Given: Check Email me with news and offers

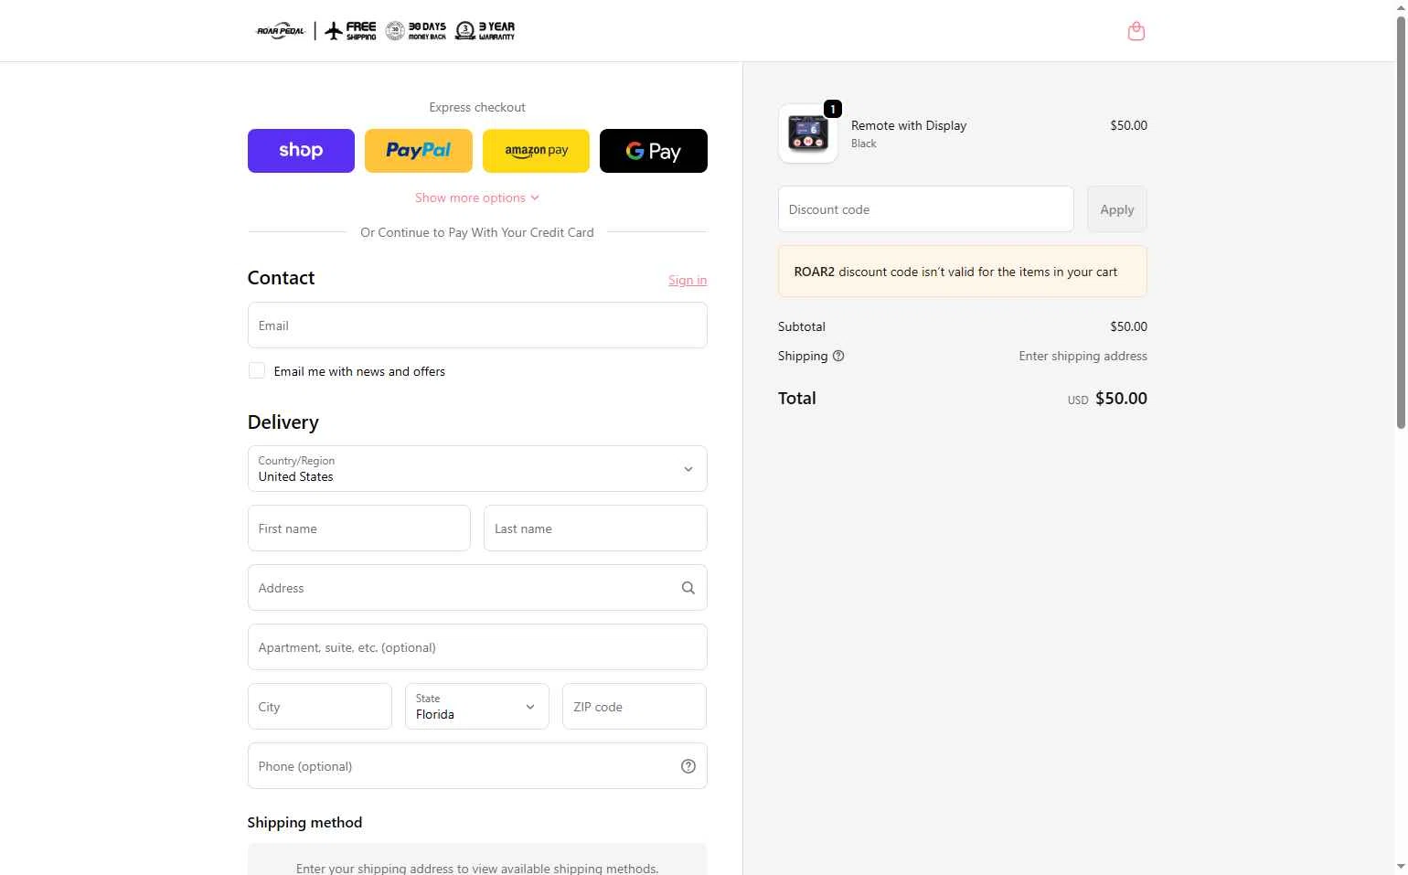Looking at the screenshot, I should pyautogui.click(x=257, y=370).
